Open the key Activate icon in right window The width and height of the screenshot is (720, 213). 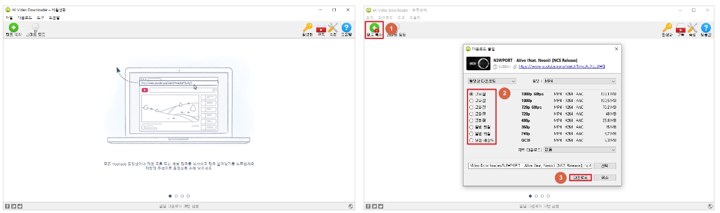pos(667,28)
